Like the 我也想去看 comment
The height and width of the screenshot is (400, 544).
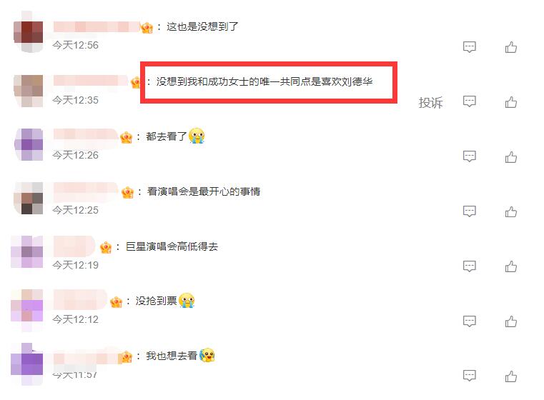510,376
